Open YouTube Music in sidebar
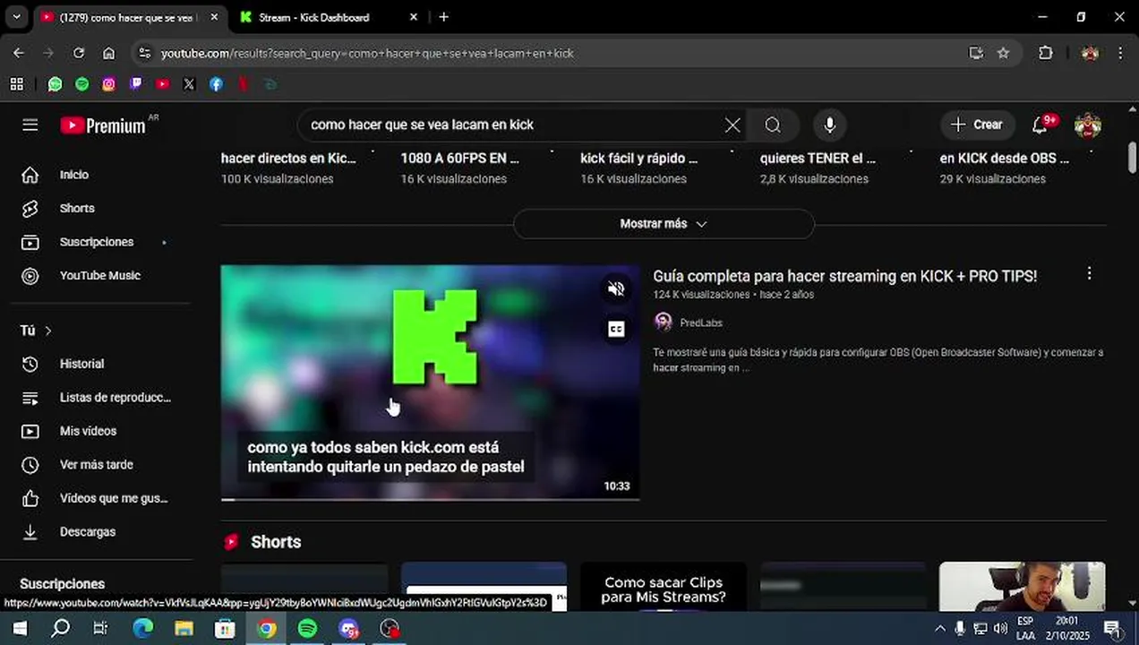The image size is (1139, 645). tap(100, 275)
